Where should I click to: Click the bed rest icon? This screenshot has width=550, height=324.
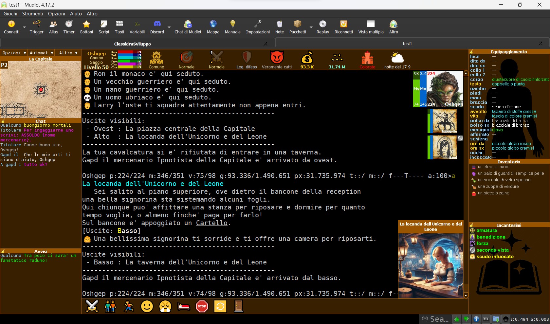coord(184,306)
